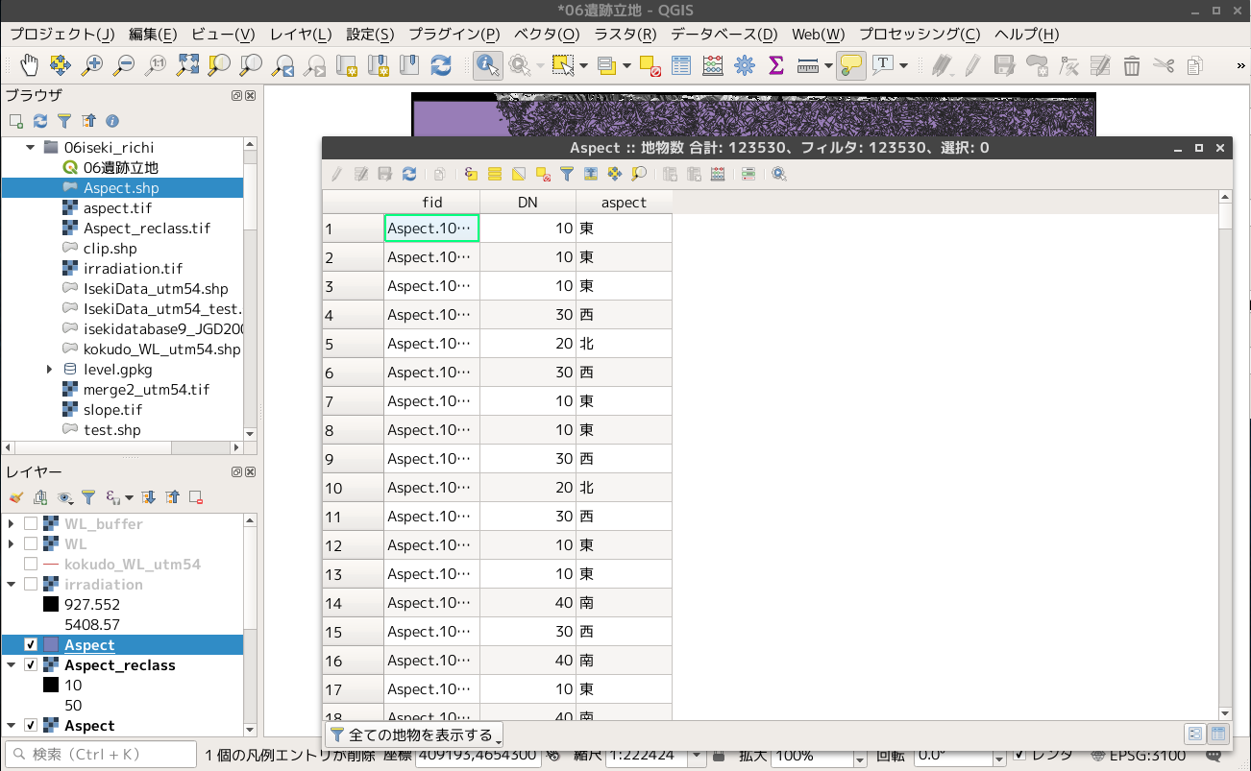Click Deselect Features icon in main toolbar
1251x771 pixels.
tap(650, 65)
